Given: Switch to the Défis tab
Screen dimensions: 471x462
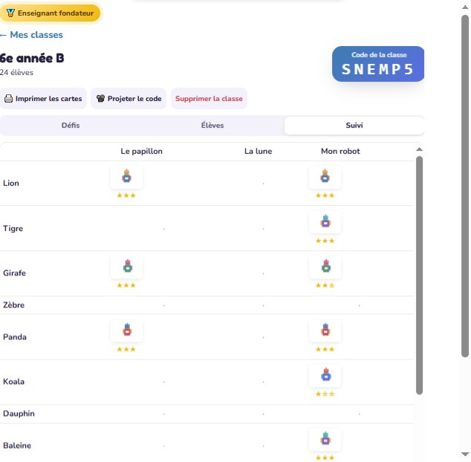Looking at the screenshot, I should (x=71, y=126).
